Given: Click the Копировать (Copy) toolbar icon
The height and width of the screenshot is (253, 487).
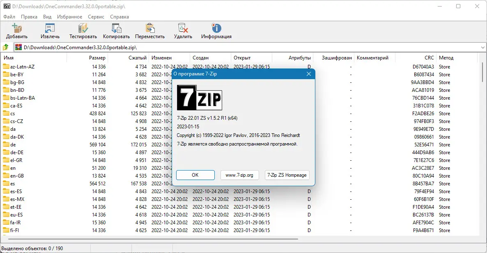Looking at the screenshot, I should coord(116,29).
